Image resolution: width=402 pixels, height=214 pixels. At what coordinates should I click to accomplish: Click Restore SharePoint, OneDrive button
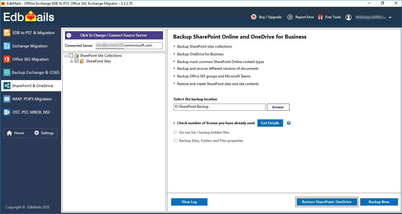point(327,202)
